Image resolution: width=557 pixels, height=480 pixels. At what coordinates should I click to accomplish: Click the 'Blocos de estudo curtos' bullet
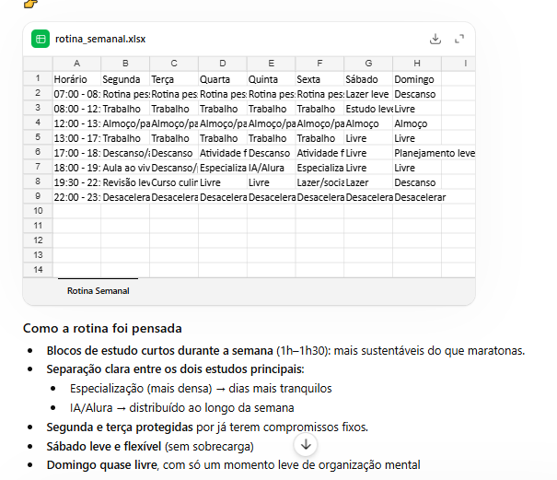point(285,351)
